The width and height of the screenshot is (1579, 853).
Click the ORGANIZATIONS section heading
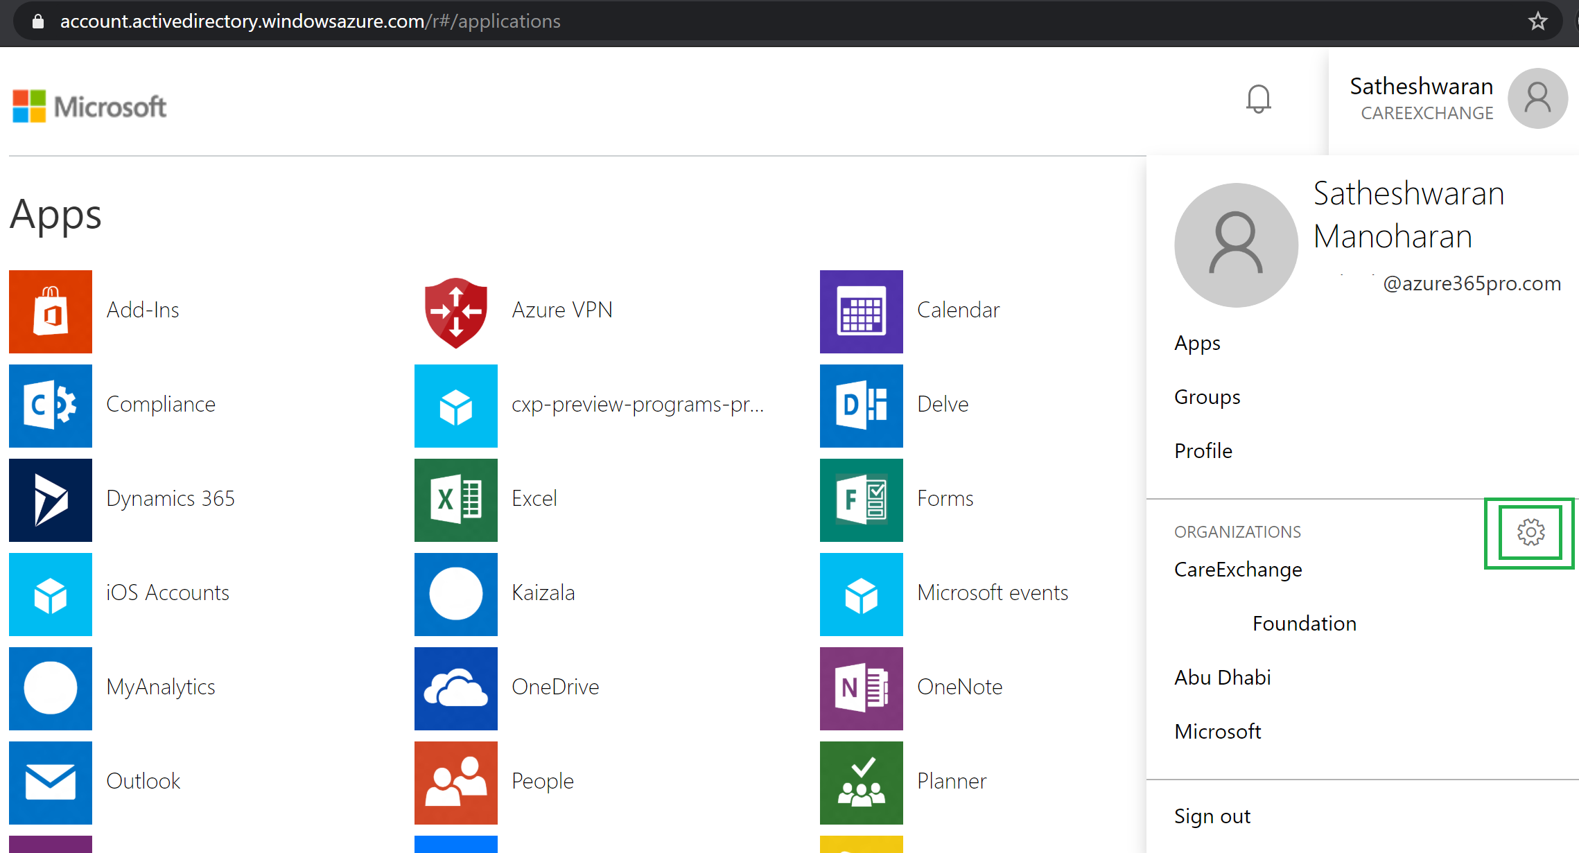pos(1237,532)
